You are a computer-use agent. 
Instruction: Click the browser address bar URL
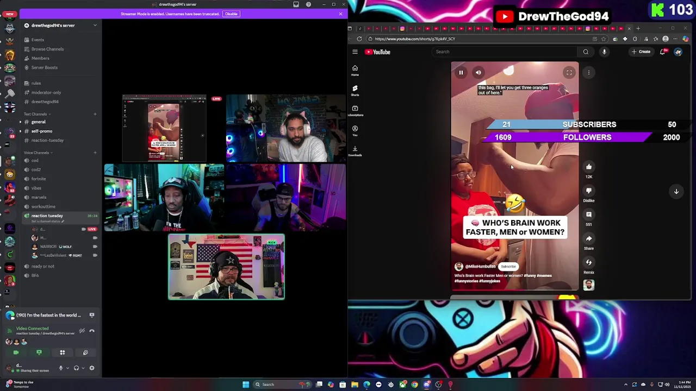(415, 39)
